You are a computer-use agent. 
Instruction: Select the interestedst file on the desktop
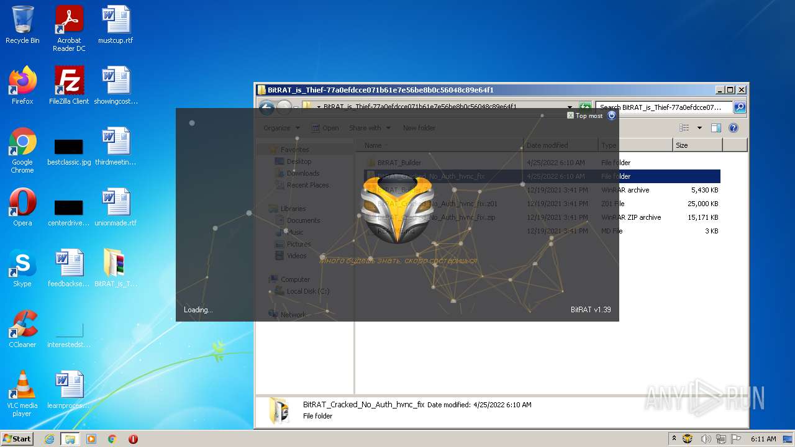click(69, 335)
